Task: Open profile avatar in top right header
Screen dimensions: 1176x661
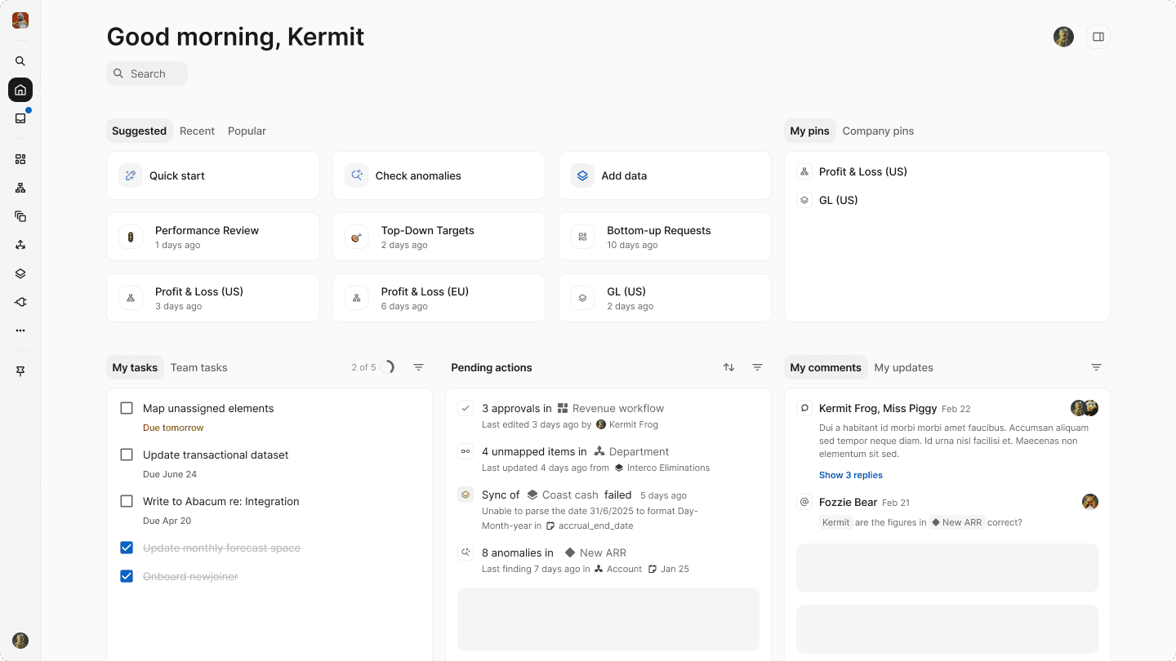Action: tap(1063, 37)
